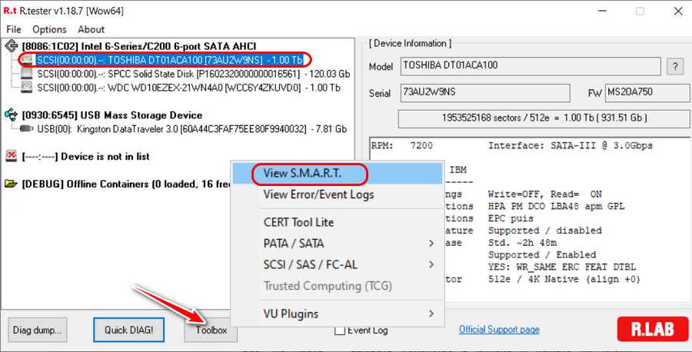This screenshot has height=352, width=692.
Task: Click the USB Mass Storage Device icon
Action: point(12,115)
